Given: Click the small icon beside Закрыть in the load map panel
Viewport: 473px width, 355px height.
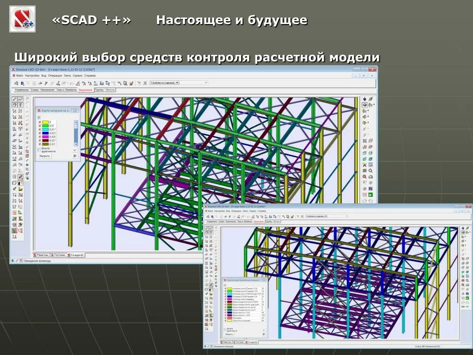Looking at the screenshot, I should 75,156.
